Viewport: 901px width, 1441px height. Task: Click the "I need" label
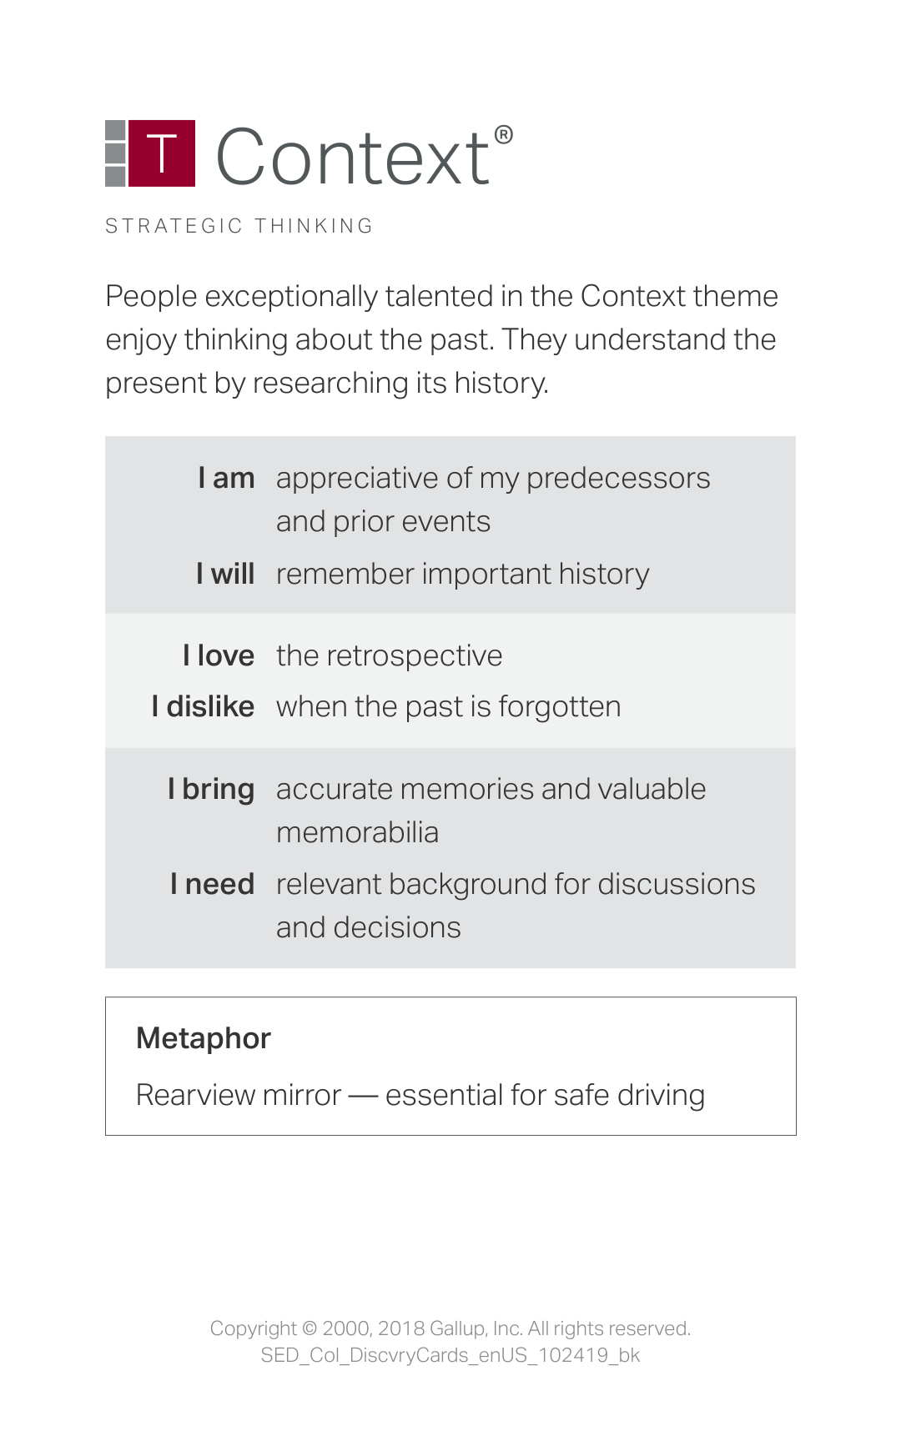pos(212,884)
